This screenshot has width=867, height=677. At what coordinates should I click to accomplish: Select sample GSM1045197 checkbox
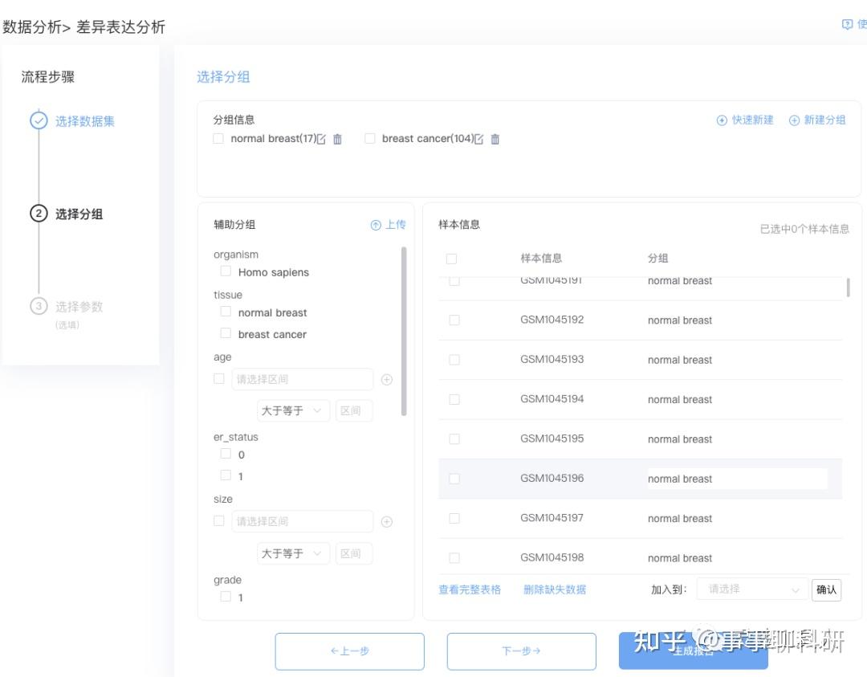coord(454,518)
